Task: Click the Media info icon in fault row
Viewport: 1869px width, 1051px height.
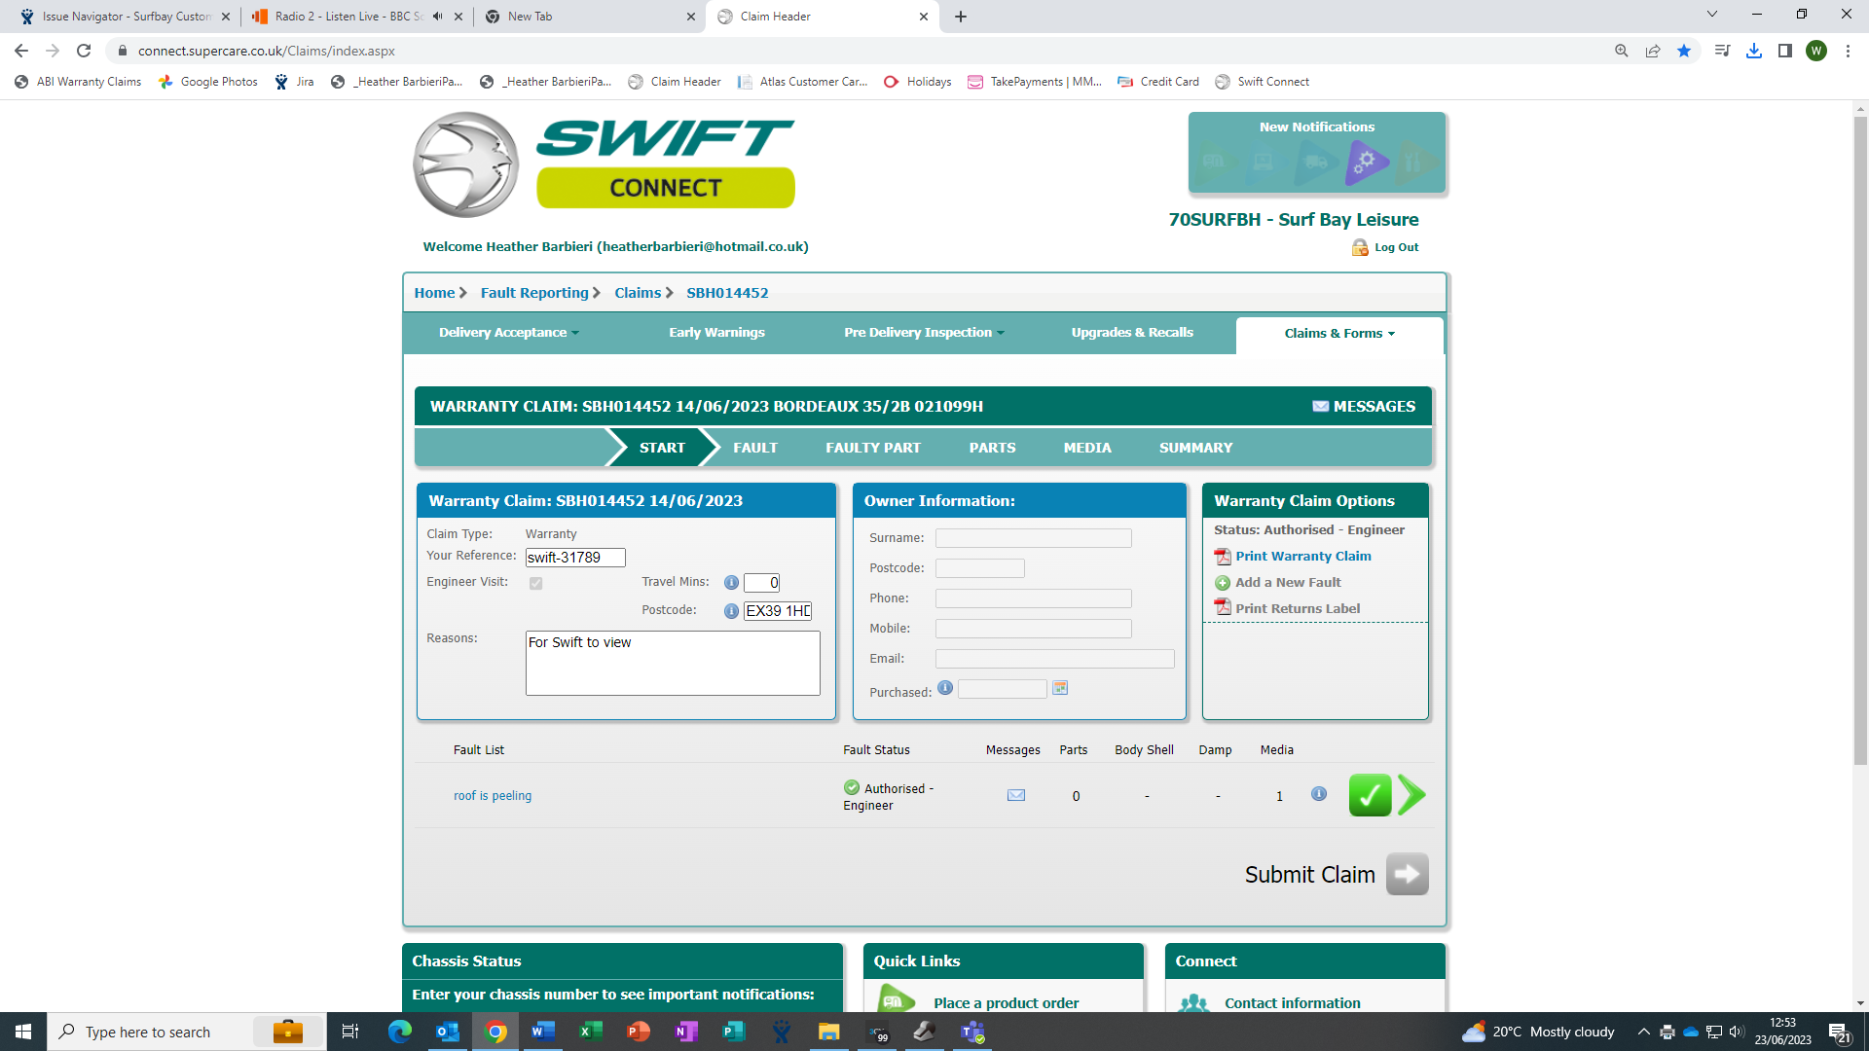Action: point(1318,794)
